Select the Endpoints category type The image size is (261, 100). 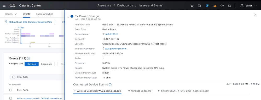tap(47, 64)
